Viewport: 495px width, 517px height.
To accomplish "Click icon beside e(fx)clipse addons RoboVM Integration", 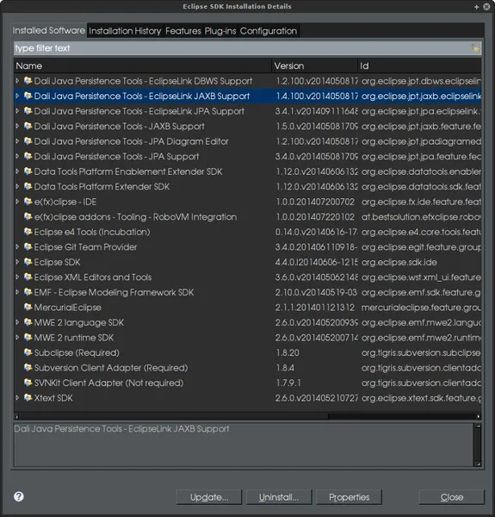I will pos(28,216).
